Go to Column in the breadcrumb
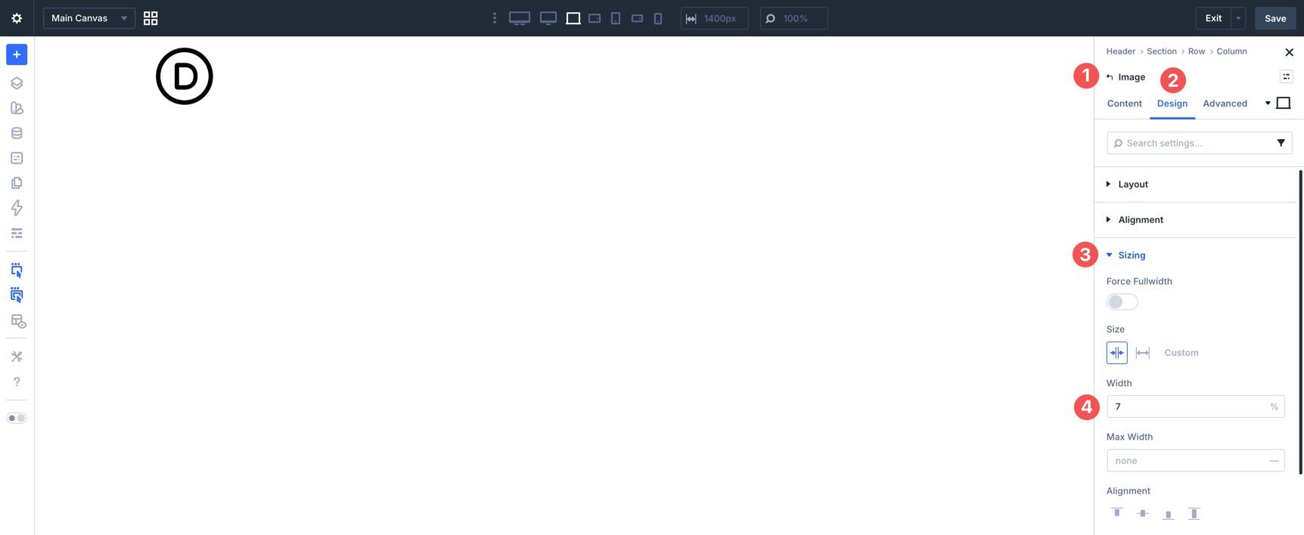The width and height of the screenshot is (1304, 535). coord(1231,51)
